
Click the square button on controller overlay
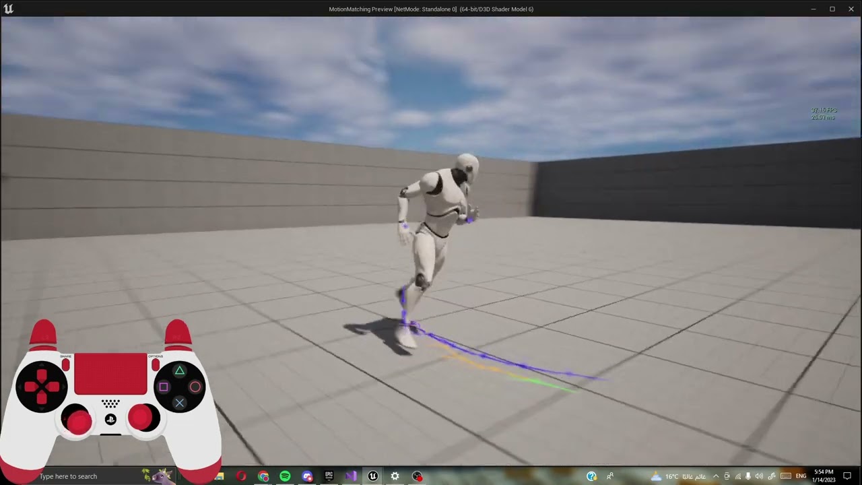pos(163,387)
